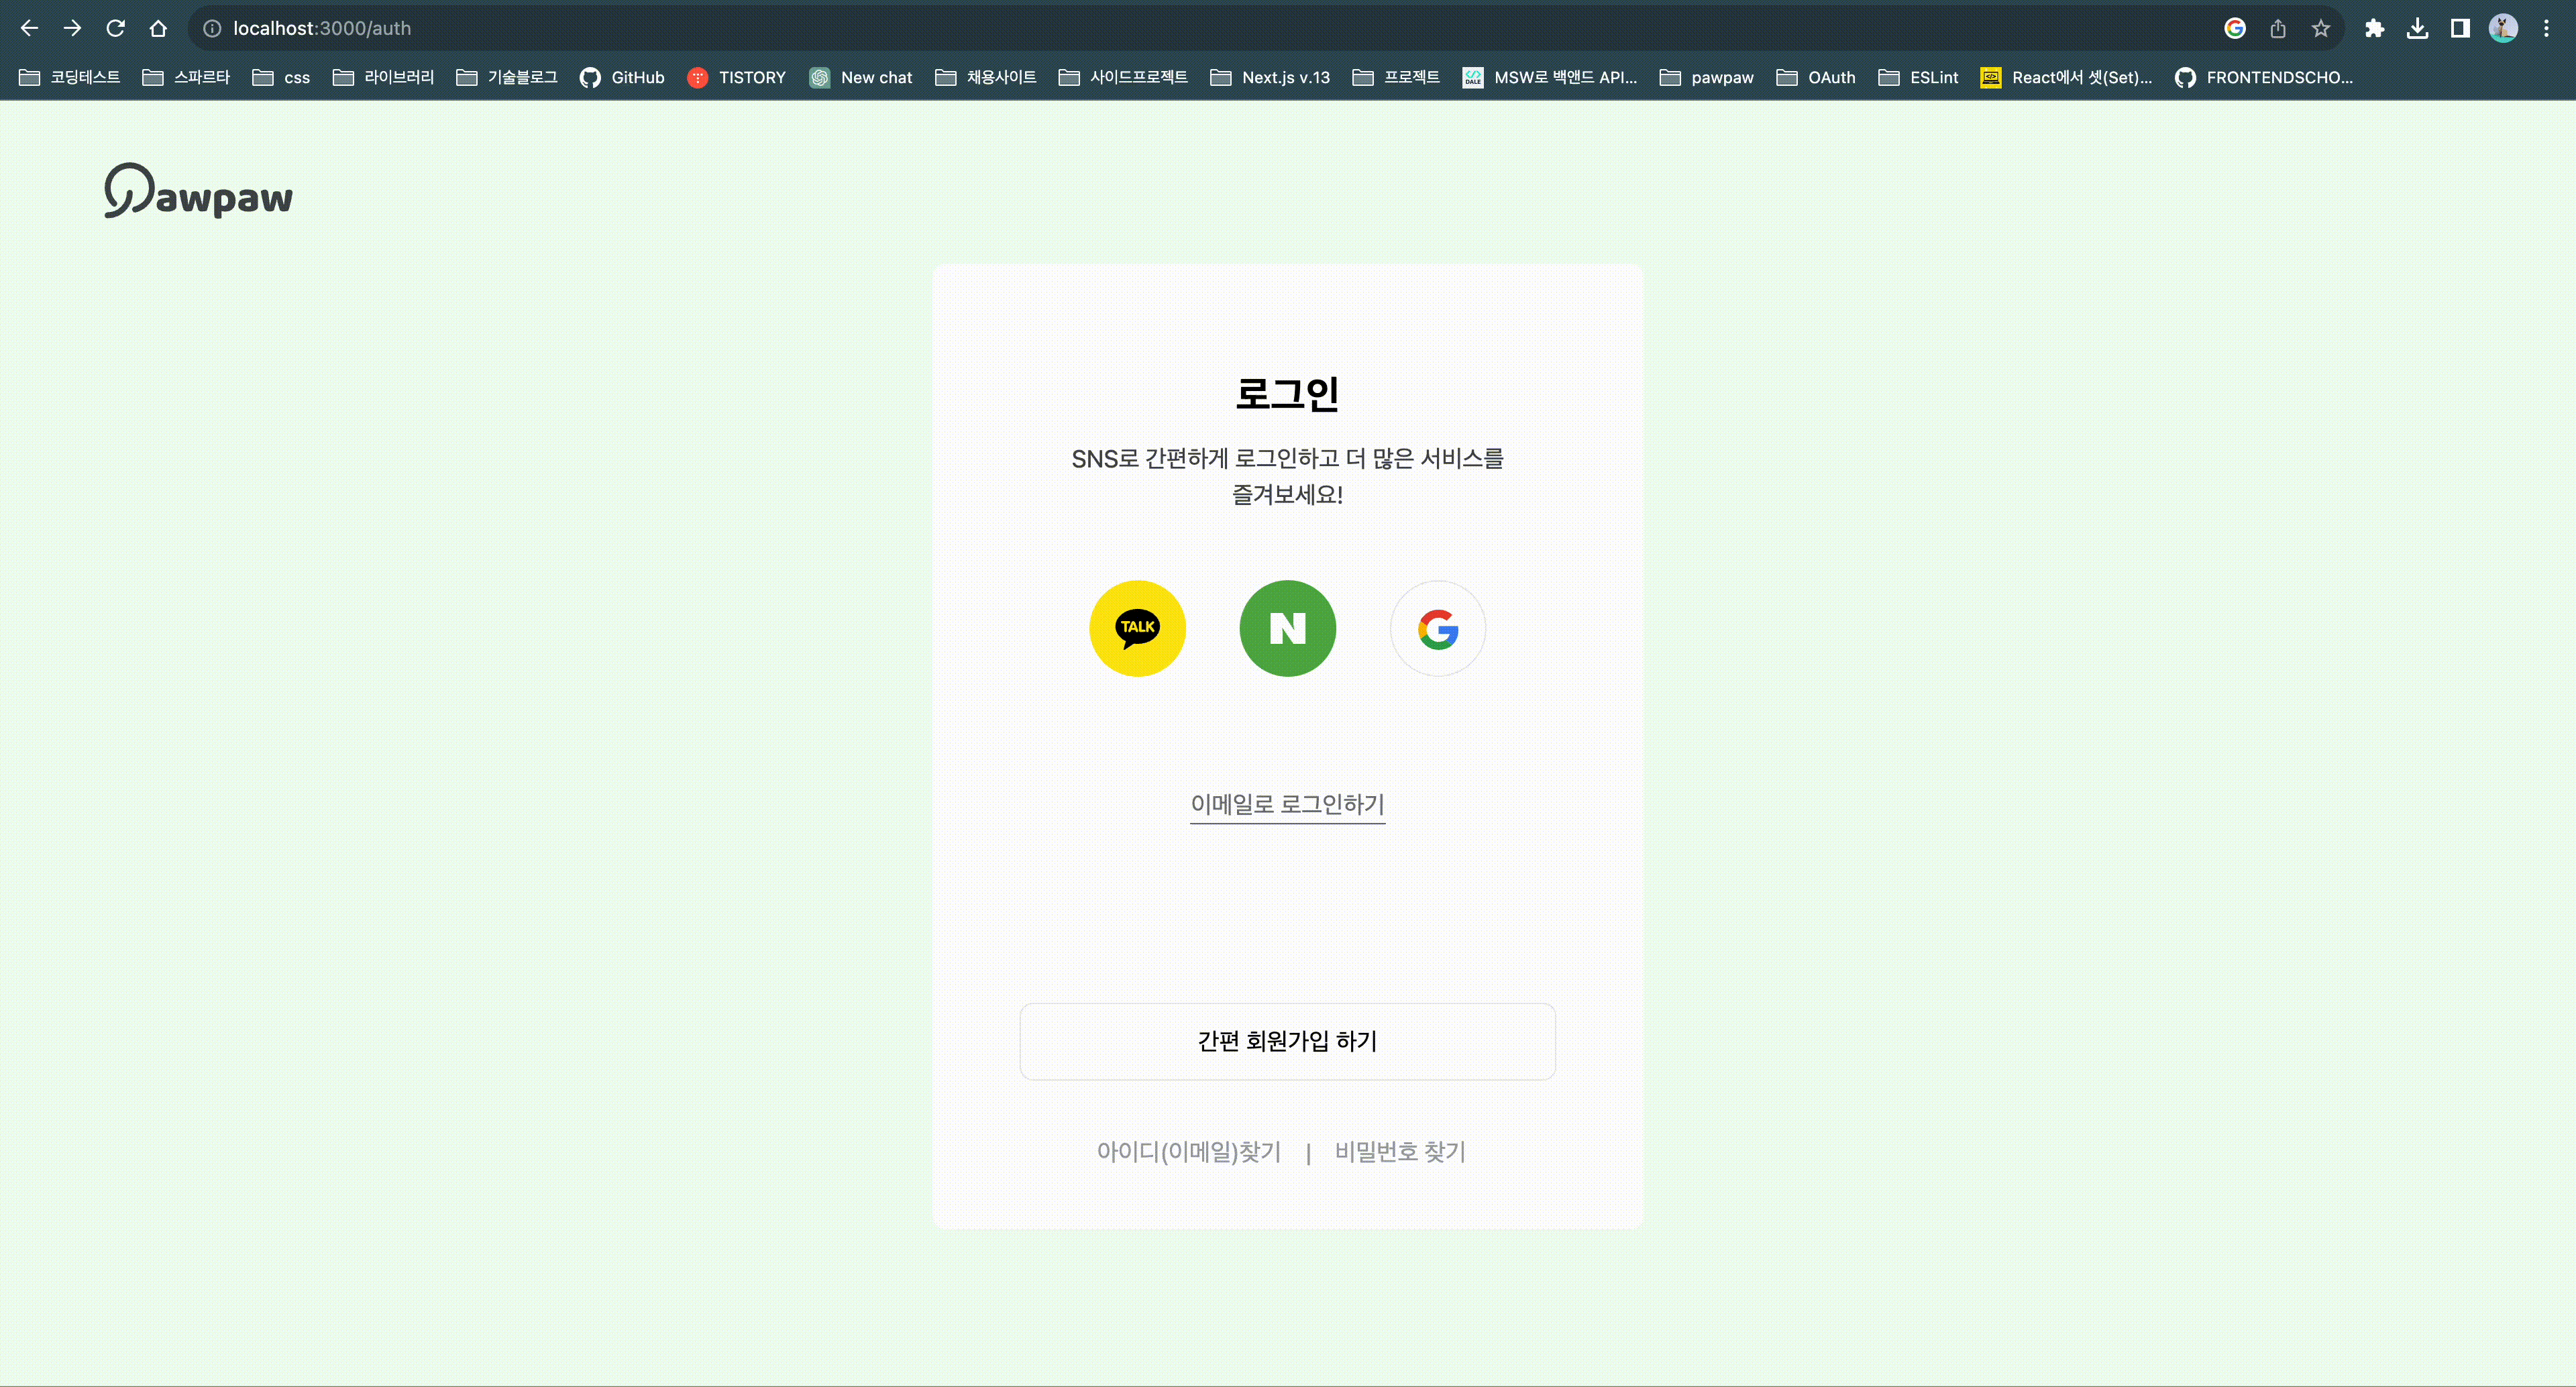Viewport: 2576px width, 1387px height.
Task: Click the Google login icon
Action: [x=1437, y=628]
